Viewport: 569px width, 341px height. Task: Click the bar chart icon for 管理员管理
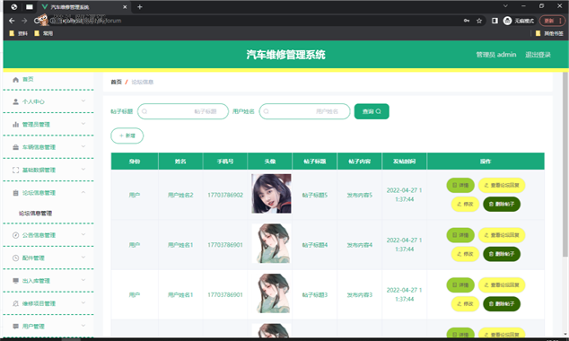[15, 125]
